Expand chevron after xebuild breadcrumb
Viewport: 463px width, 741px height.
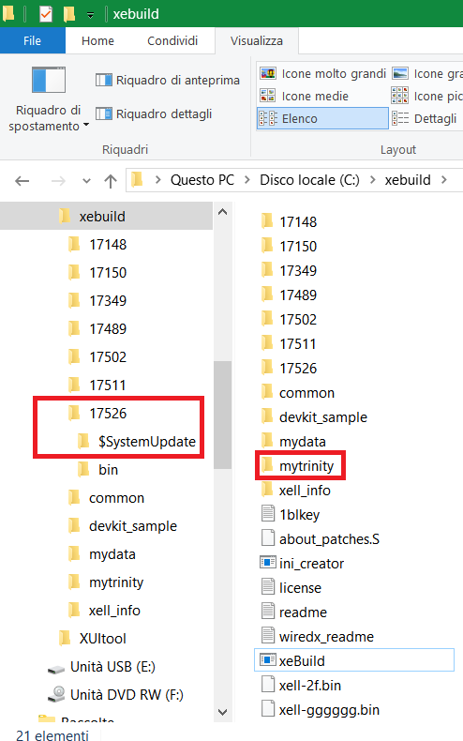444,180
